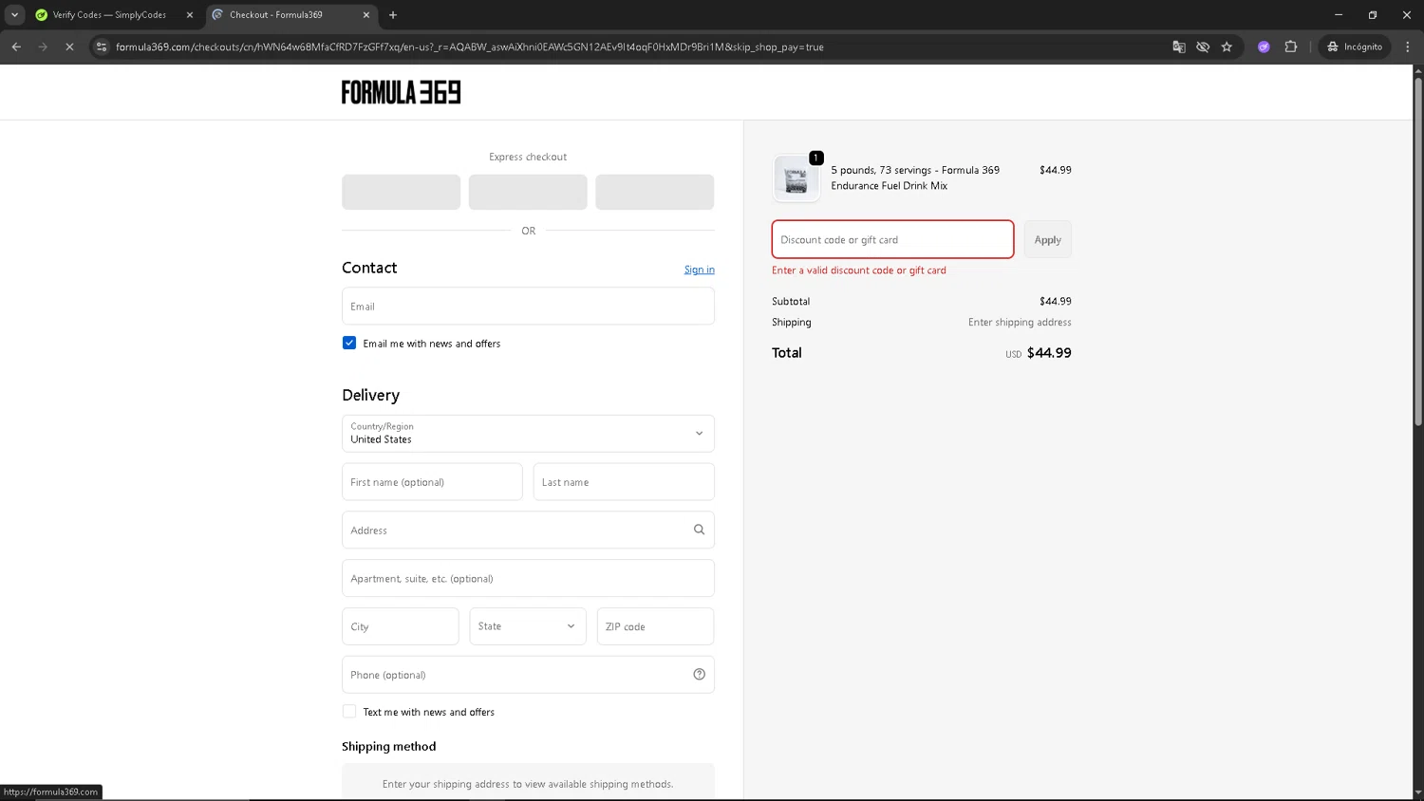This screenshot has width=1424, height=801.
Task: Click the third express checkout button
Action: (x=655, y=192)
